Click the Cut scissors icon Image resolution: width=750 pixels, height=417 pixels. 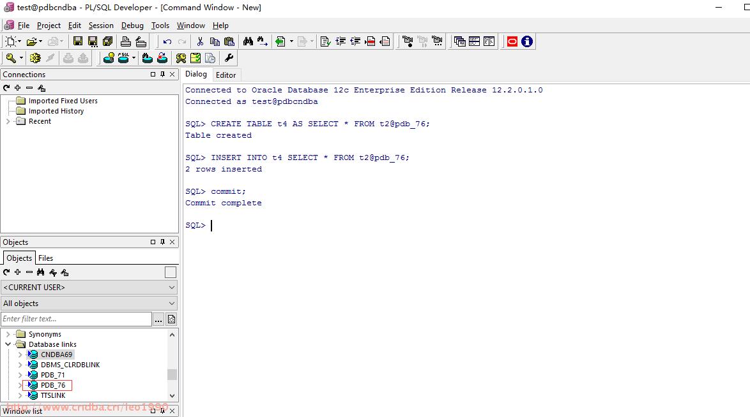[x=200, y=41]
